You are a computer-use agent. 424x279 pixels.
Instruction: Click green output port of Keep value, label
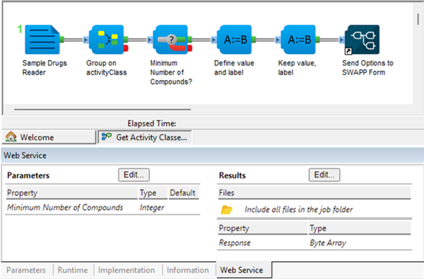coord(318,39)
